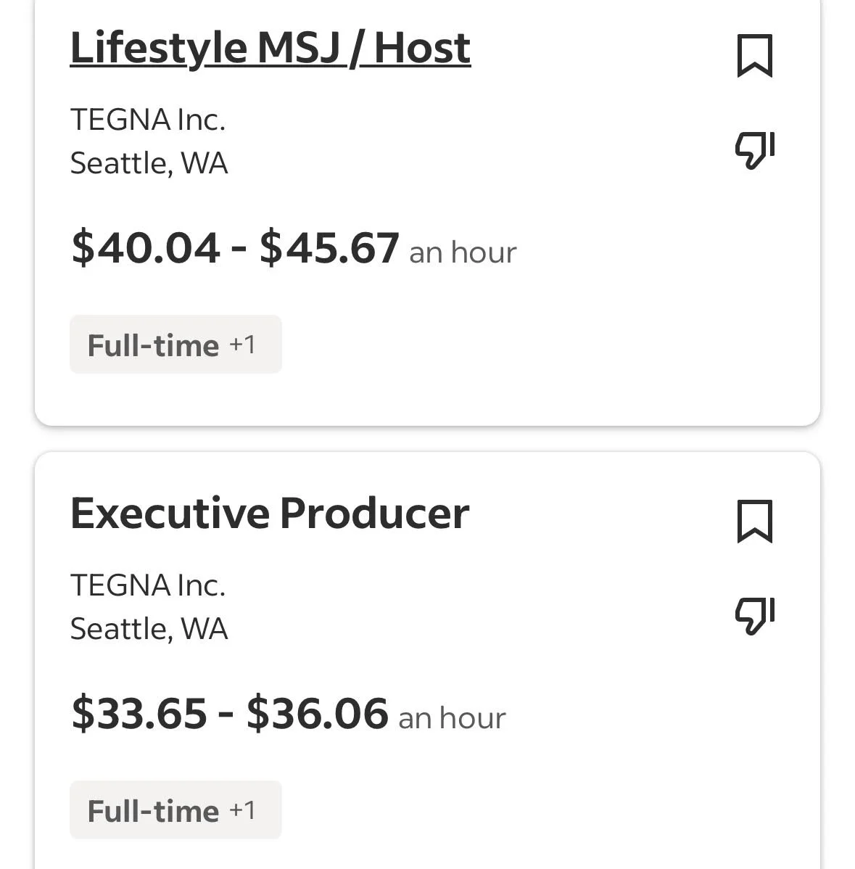Open the Executive Producer job title
Image resolution: width=855 pixels, height=869 pixels.
coord(269,514)
